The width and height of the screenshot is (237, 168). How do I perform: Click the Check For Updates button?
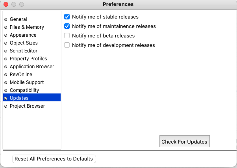[184, 142]
